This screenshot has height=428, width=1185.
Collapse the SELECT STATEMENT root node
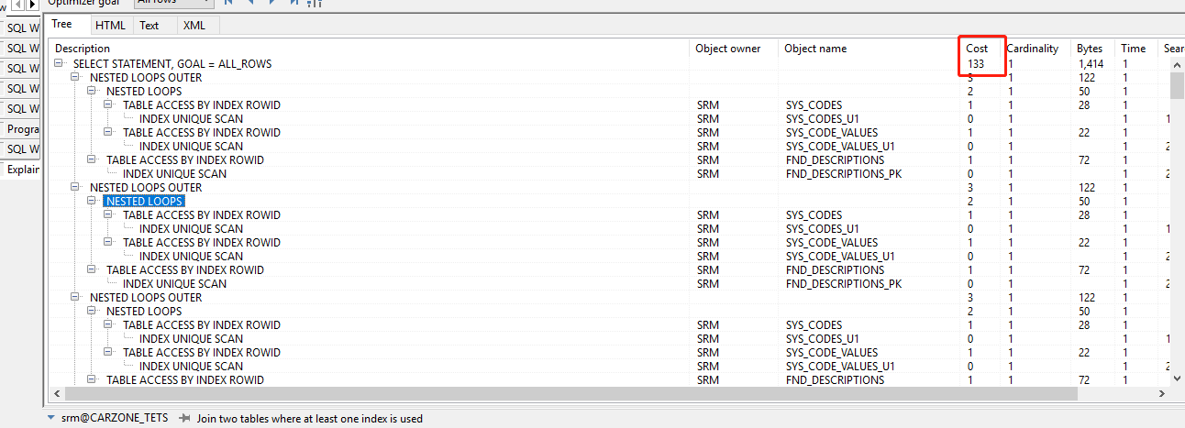pyautogui.click(x=60, y=64)
